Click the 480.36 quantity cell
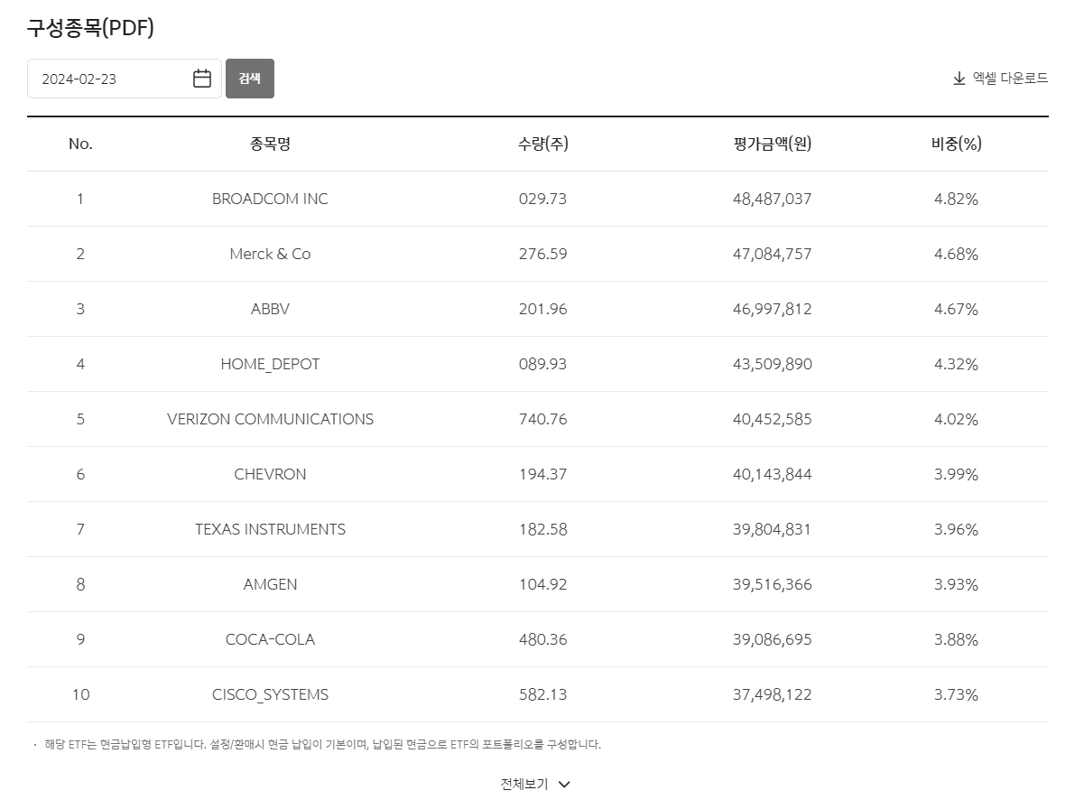 (543, 639)
